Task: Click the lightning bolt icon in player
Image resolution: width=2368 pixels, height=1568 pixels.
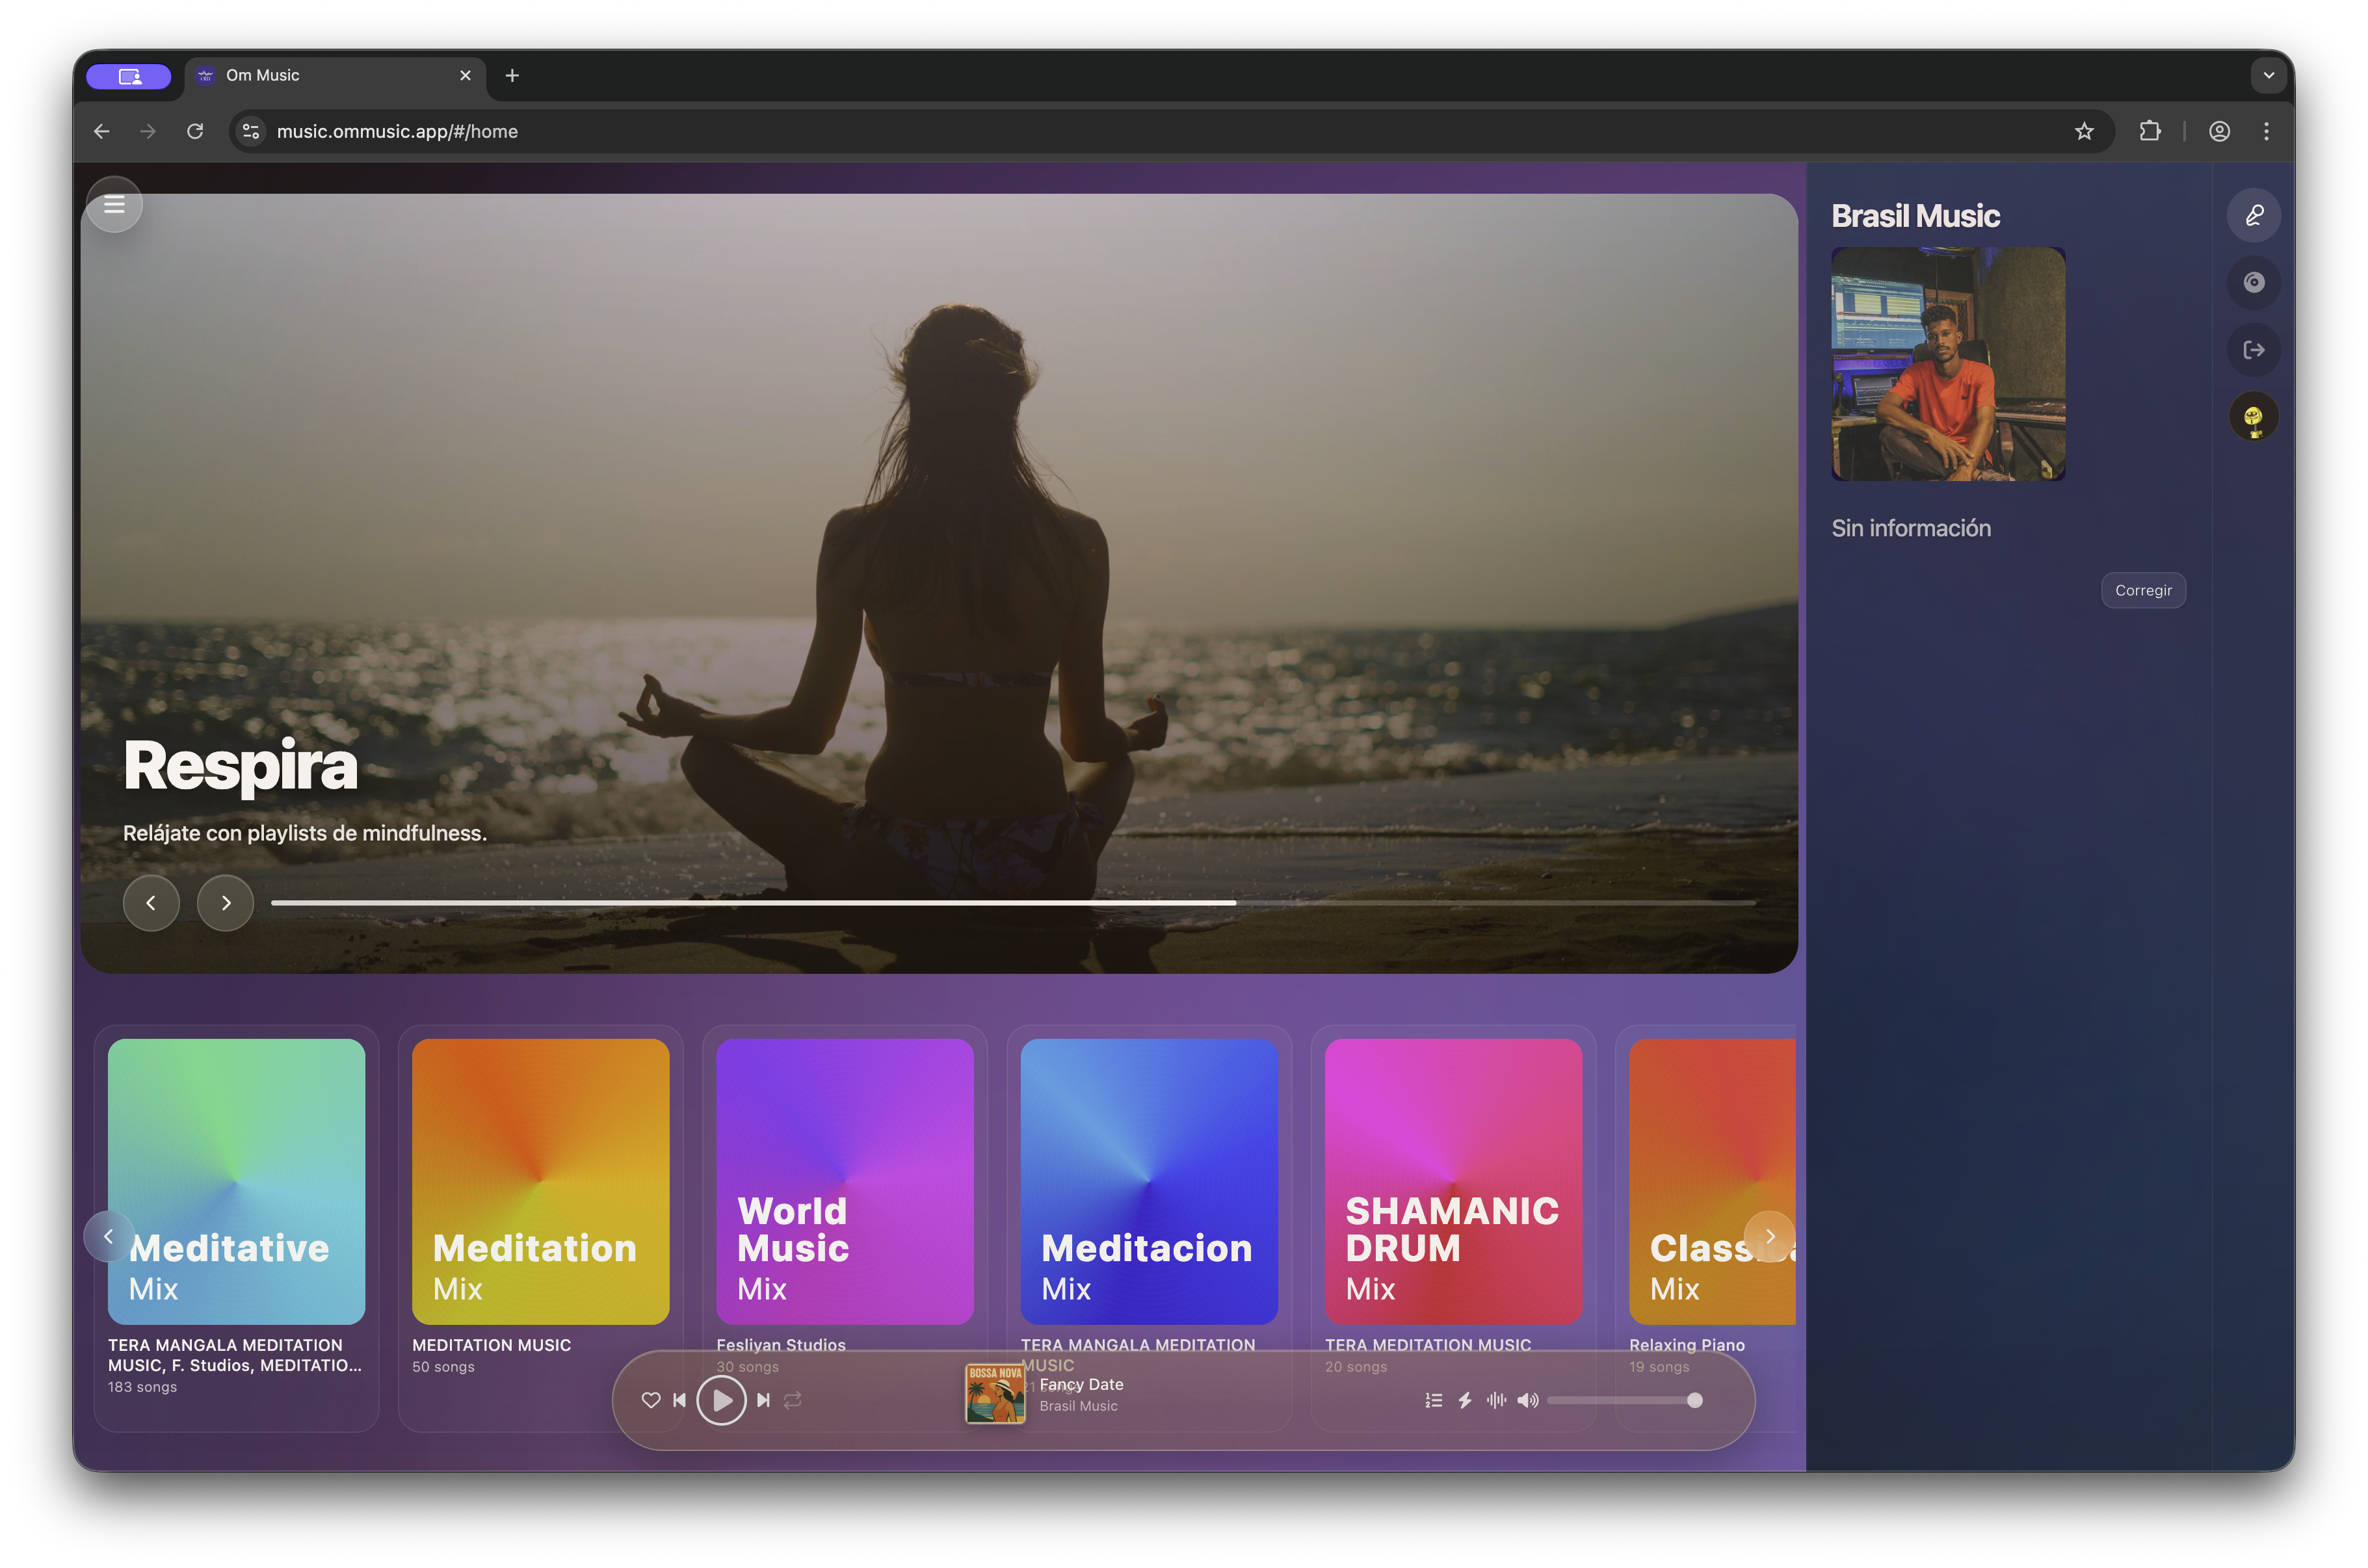Action: point(1465,1400)
